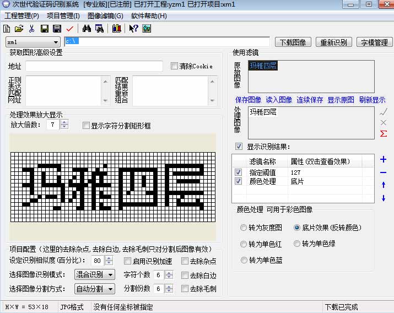The image size is (394, 313).
Task: Select the 转为灰度图 radio option
Action: [244, 228]
